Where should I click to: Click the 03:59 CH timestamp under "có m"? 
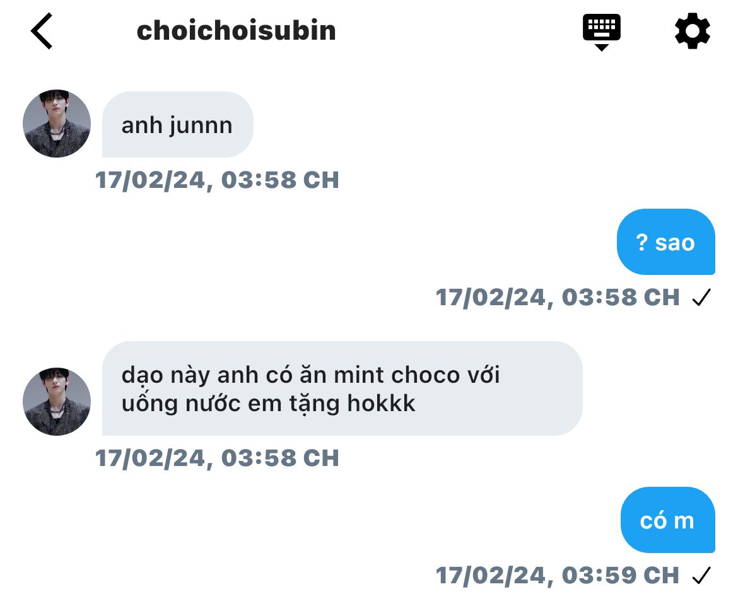pyautogui.click(x=558, y=576)
